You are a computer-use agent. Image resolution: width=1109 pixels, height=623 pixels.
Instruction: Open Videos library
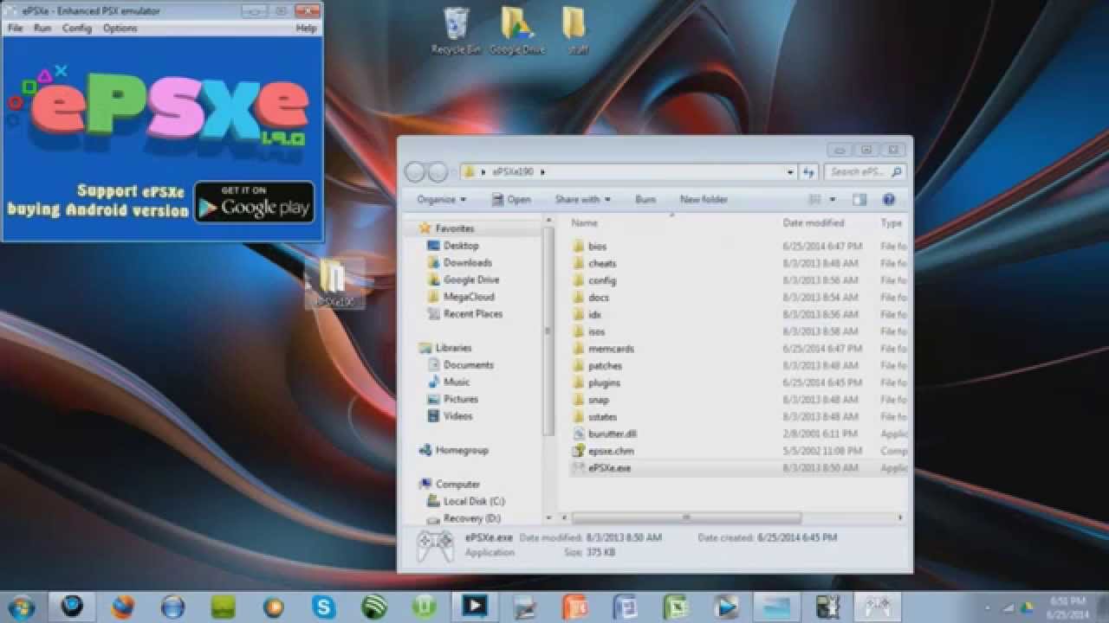pyautogui.click(x=451, y=416)
